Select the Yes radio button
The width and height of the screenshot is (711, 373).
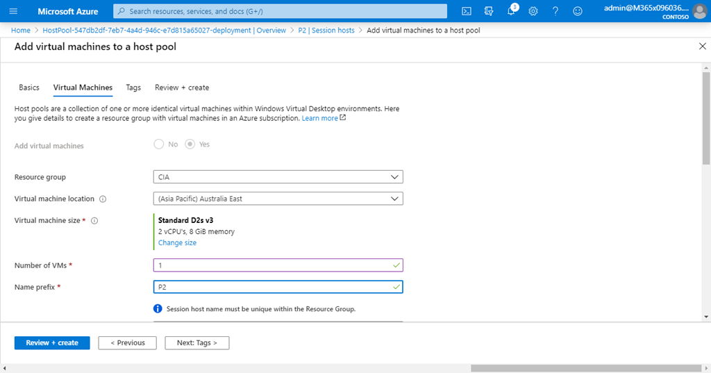[190, 144]
